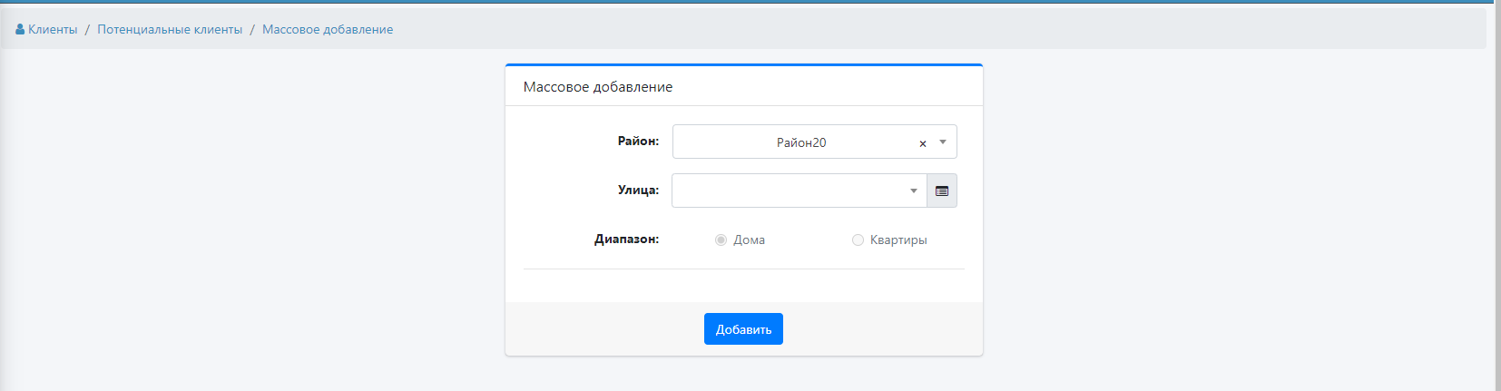Click the Квартиры option label text
1501x391 pixels.
pos(898,240)
